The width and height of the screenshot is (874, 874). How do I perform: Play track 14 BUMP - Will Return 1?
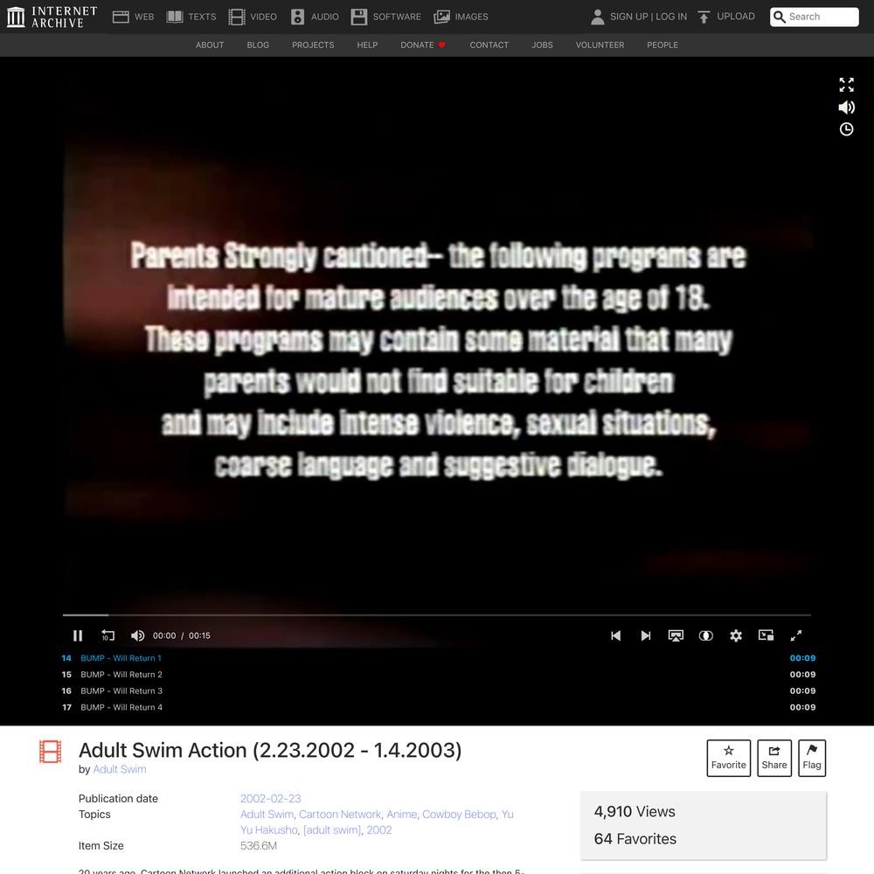click(438, 658)
